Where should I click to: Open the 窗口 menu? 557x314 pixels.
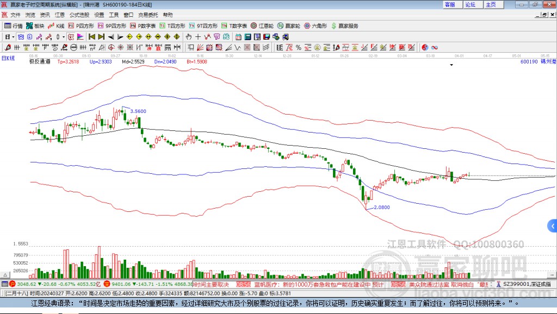point(128,15)
